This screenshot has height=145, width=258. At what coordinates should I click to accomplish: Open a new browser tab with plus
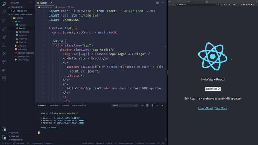(207, 2)
